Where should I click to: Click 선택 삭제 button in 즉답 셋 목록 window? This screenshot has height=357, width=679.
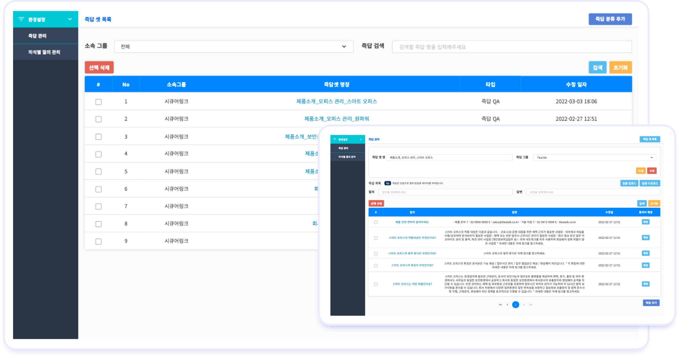[x=99, y=67]
